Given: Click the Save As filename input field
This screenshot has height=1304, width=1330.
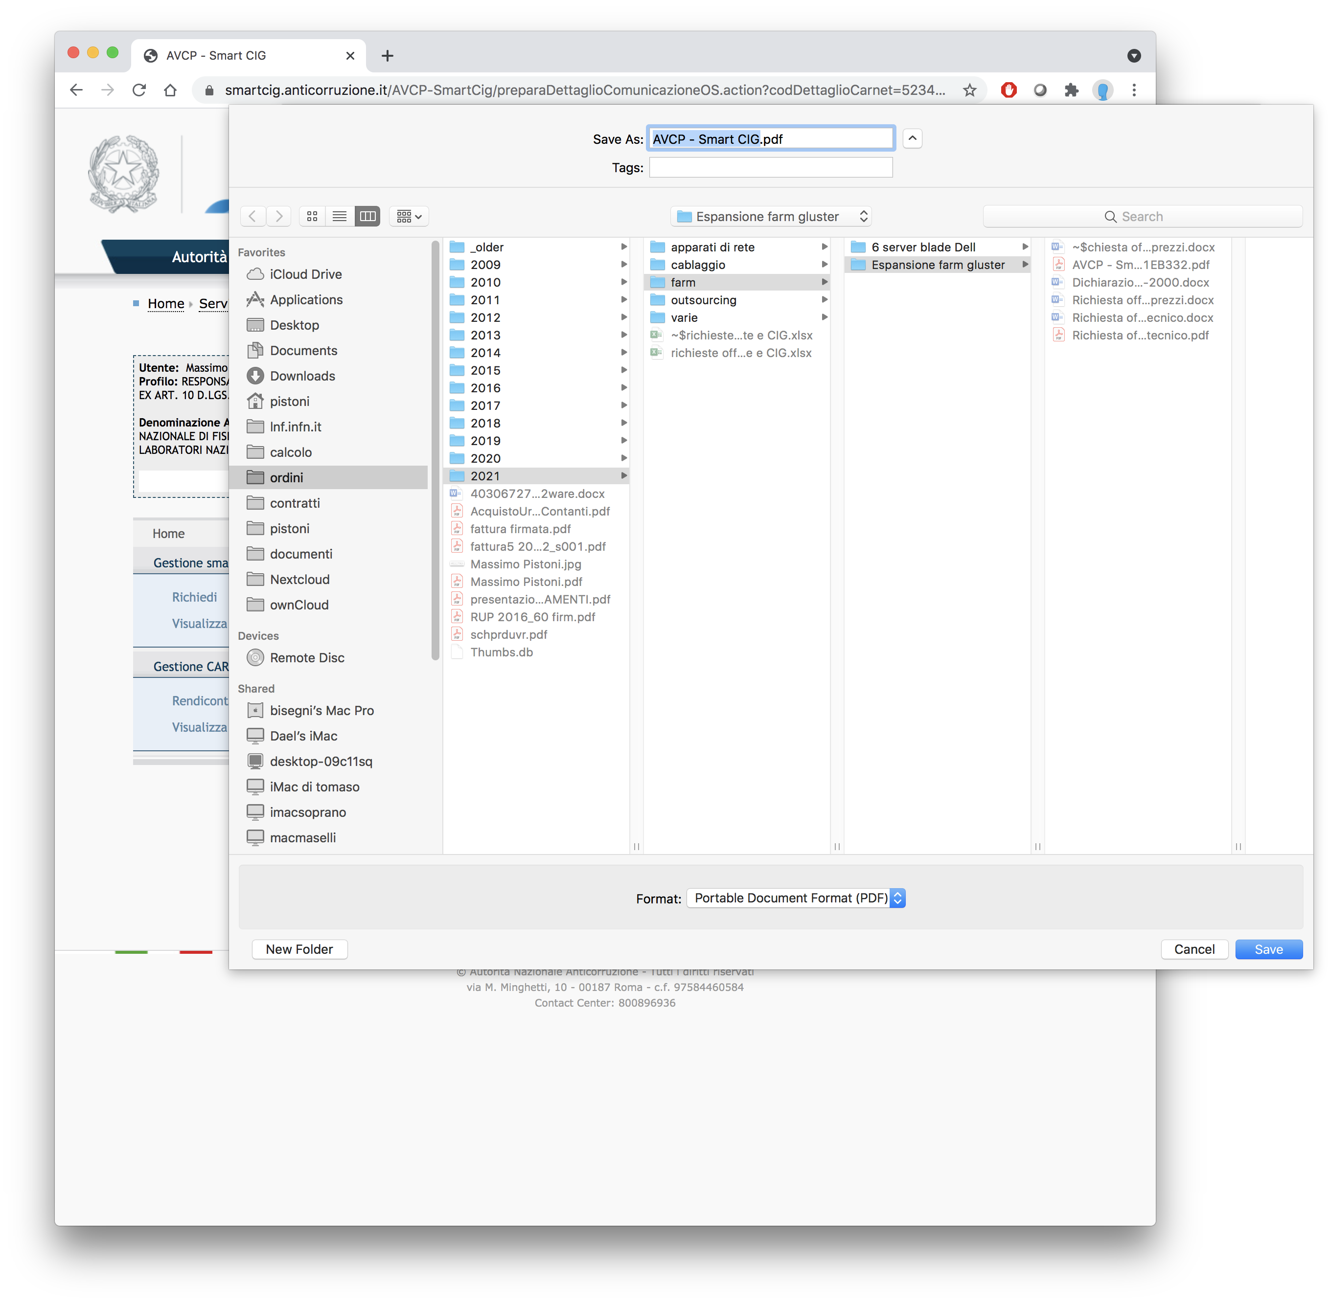Looking at the screenshot, I should pyautogui.click(x=770, y=138).
